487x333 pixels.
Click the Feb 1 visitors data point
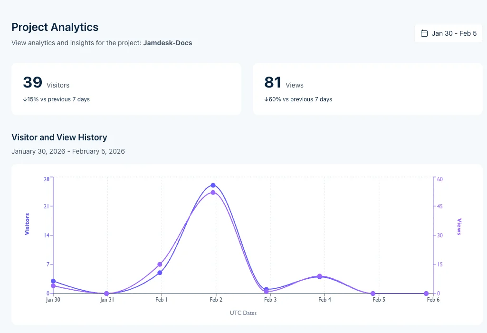click(160, 264)
